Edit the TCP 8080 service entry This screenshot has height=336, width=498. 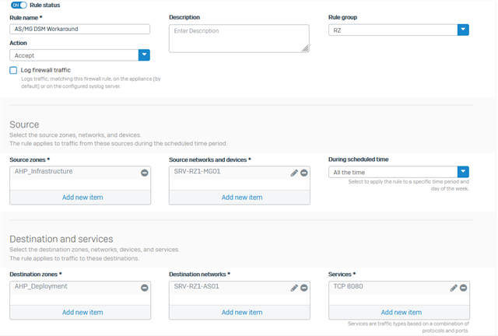coord(454,288)
